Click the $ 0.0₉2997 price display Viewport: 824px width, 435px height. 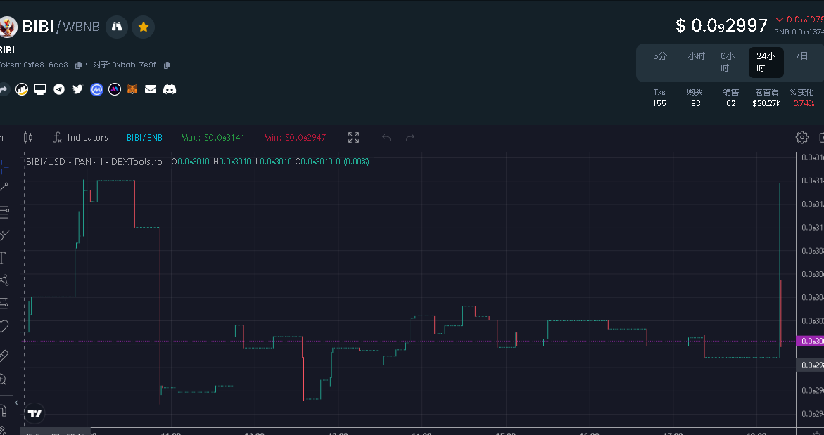coord(722,25)
